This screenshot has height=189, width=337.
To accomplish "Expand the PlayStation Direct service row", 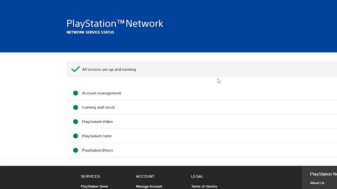I will pyautogui.click(x=202, y=150).
